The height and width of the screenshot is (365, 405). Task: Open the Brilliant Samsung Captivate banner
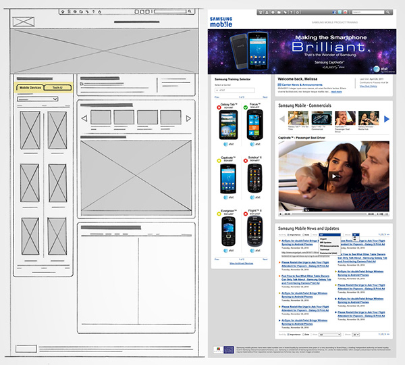[302, 51]
